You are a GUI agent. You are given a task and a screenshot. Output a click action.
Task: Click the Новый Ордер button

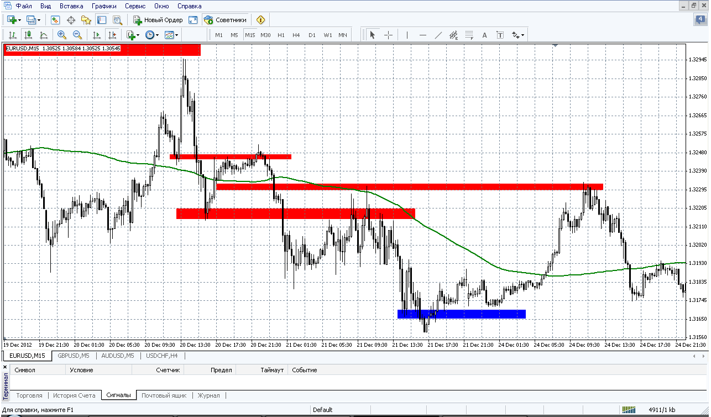point(158,20)
